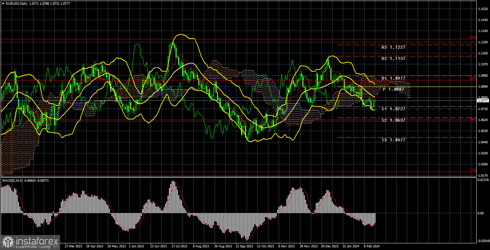This screenshot has width=490, height=250.
Task: Click the triangle beside EURUSD,Daily title
Action: pos(3,3)
